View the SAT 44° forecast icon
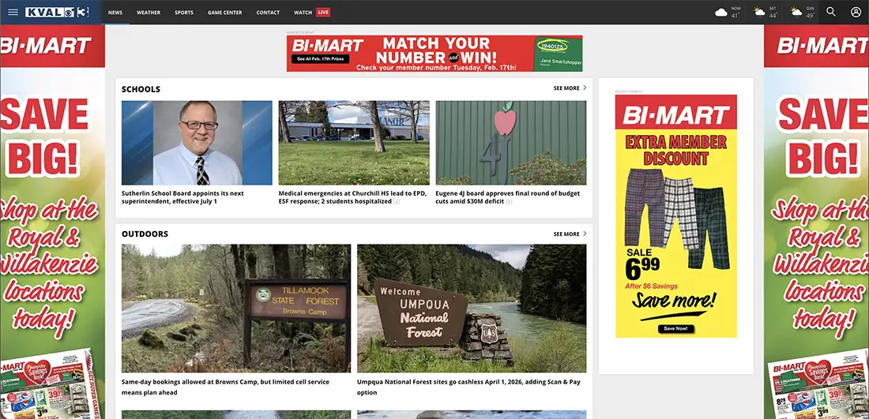Image resolution: width=869 pixels, height=419 pixels. click(758, 12)
